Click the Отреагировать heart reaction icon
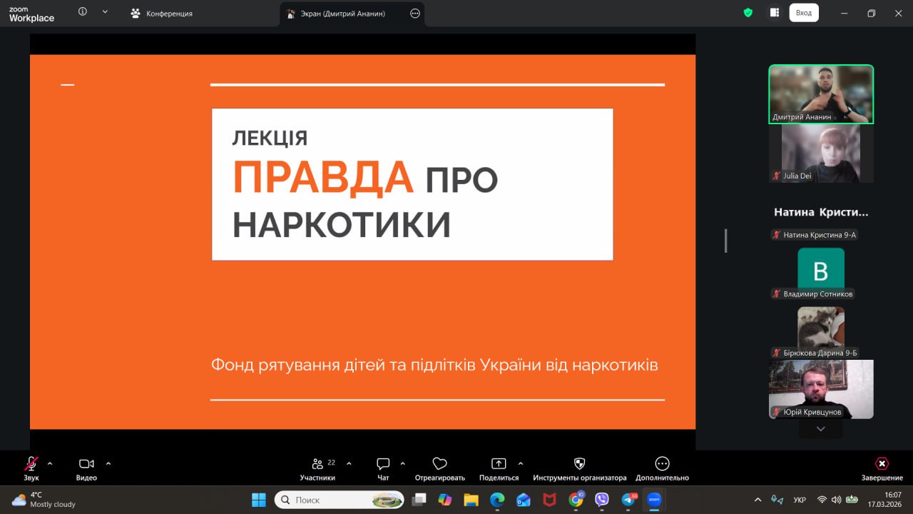The width and height of the screenshot is (913, 514). 439,465
